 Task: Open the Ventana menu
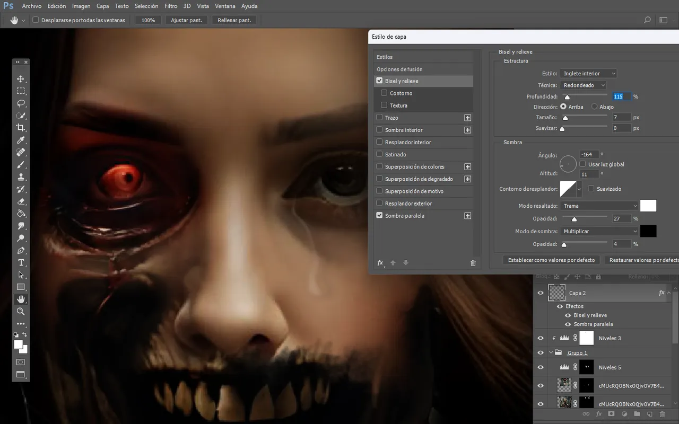click(x=225, y=6)
